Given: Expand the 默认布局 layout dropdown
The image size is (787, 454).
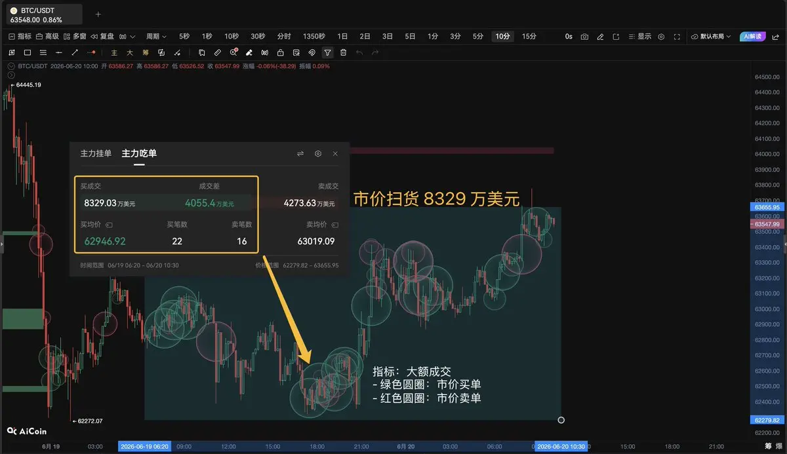Looking at the screenshot, I should (712, 37).
